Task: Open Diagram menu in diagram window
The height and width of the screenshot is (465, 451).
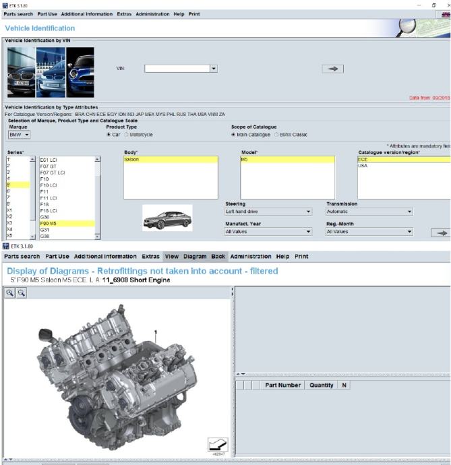Action: (x=195, y=257)
